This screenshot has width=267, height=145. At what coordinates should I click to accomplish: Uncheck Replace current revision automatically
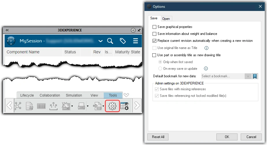coord(154,41)
